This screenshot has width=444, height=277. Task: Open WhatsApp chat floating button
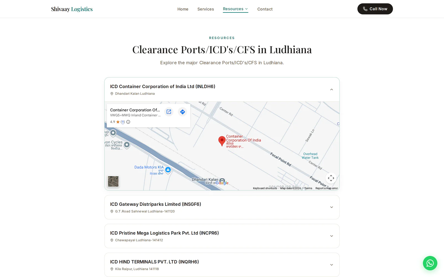point(430,263)
